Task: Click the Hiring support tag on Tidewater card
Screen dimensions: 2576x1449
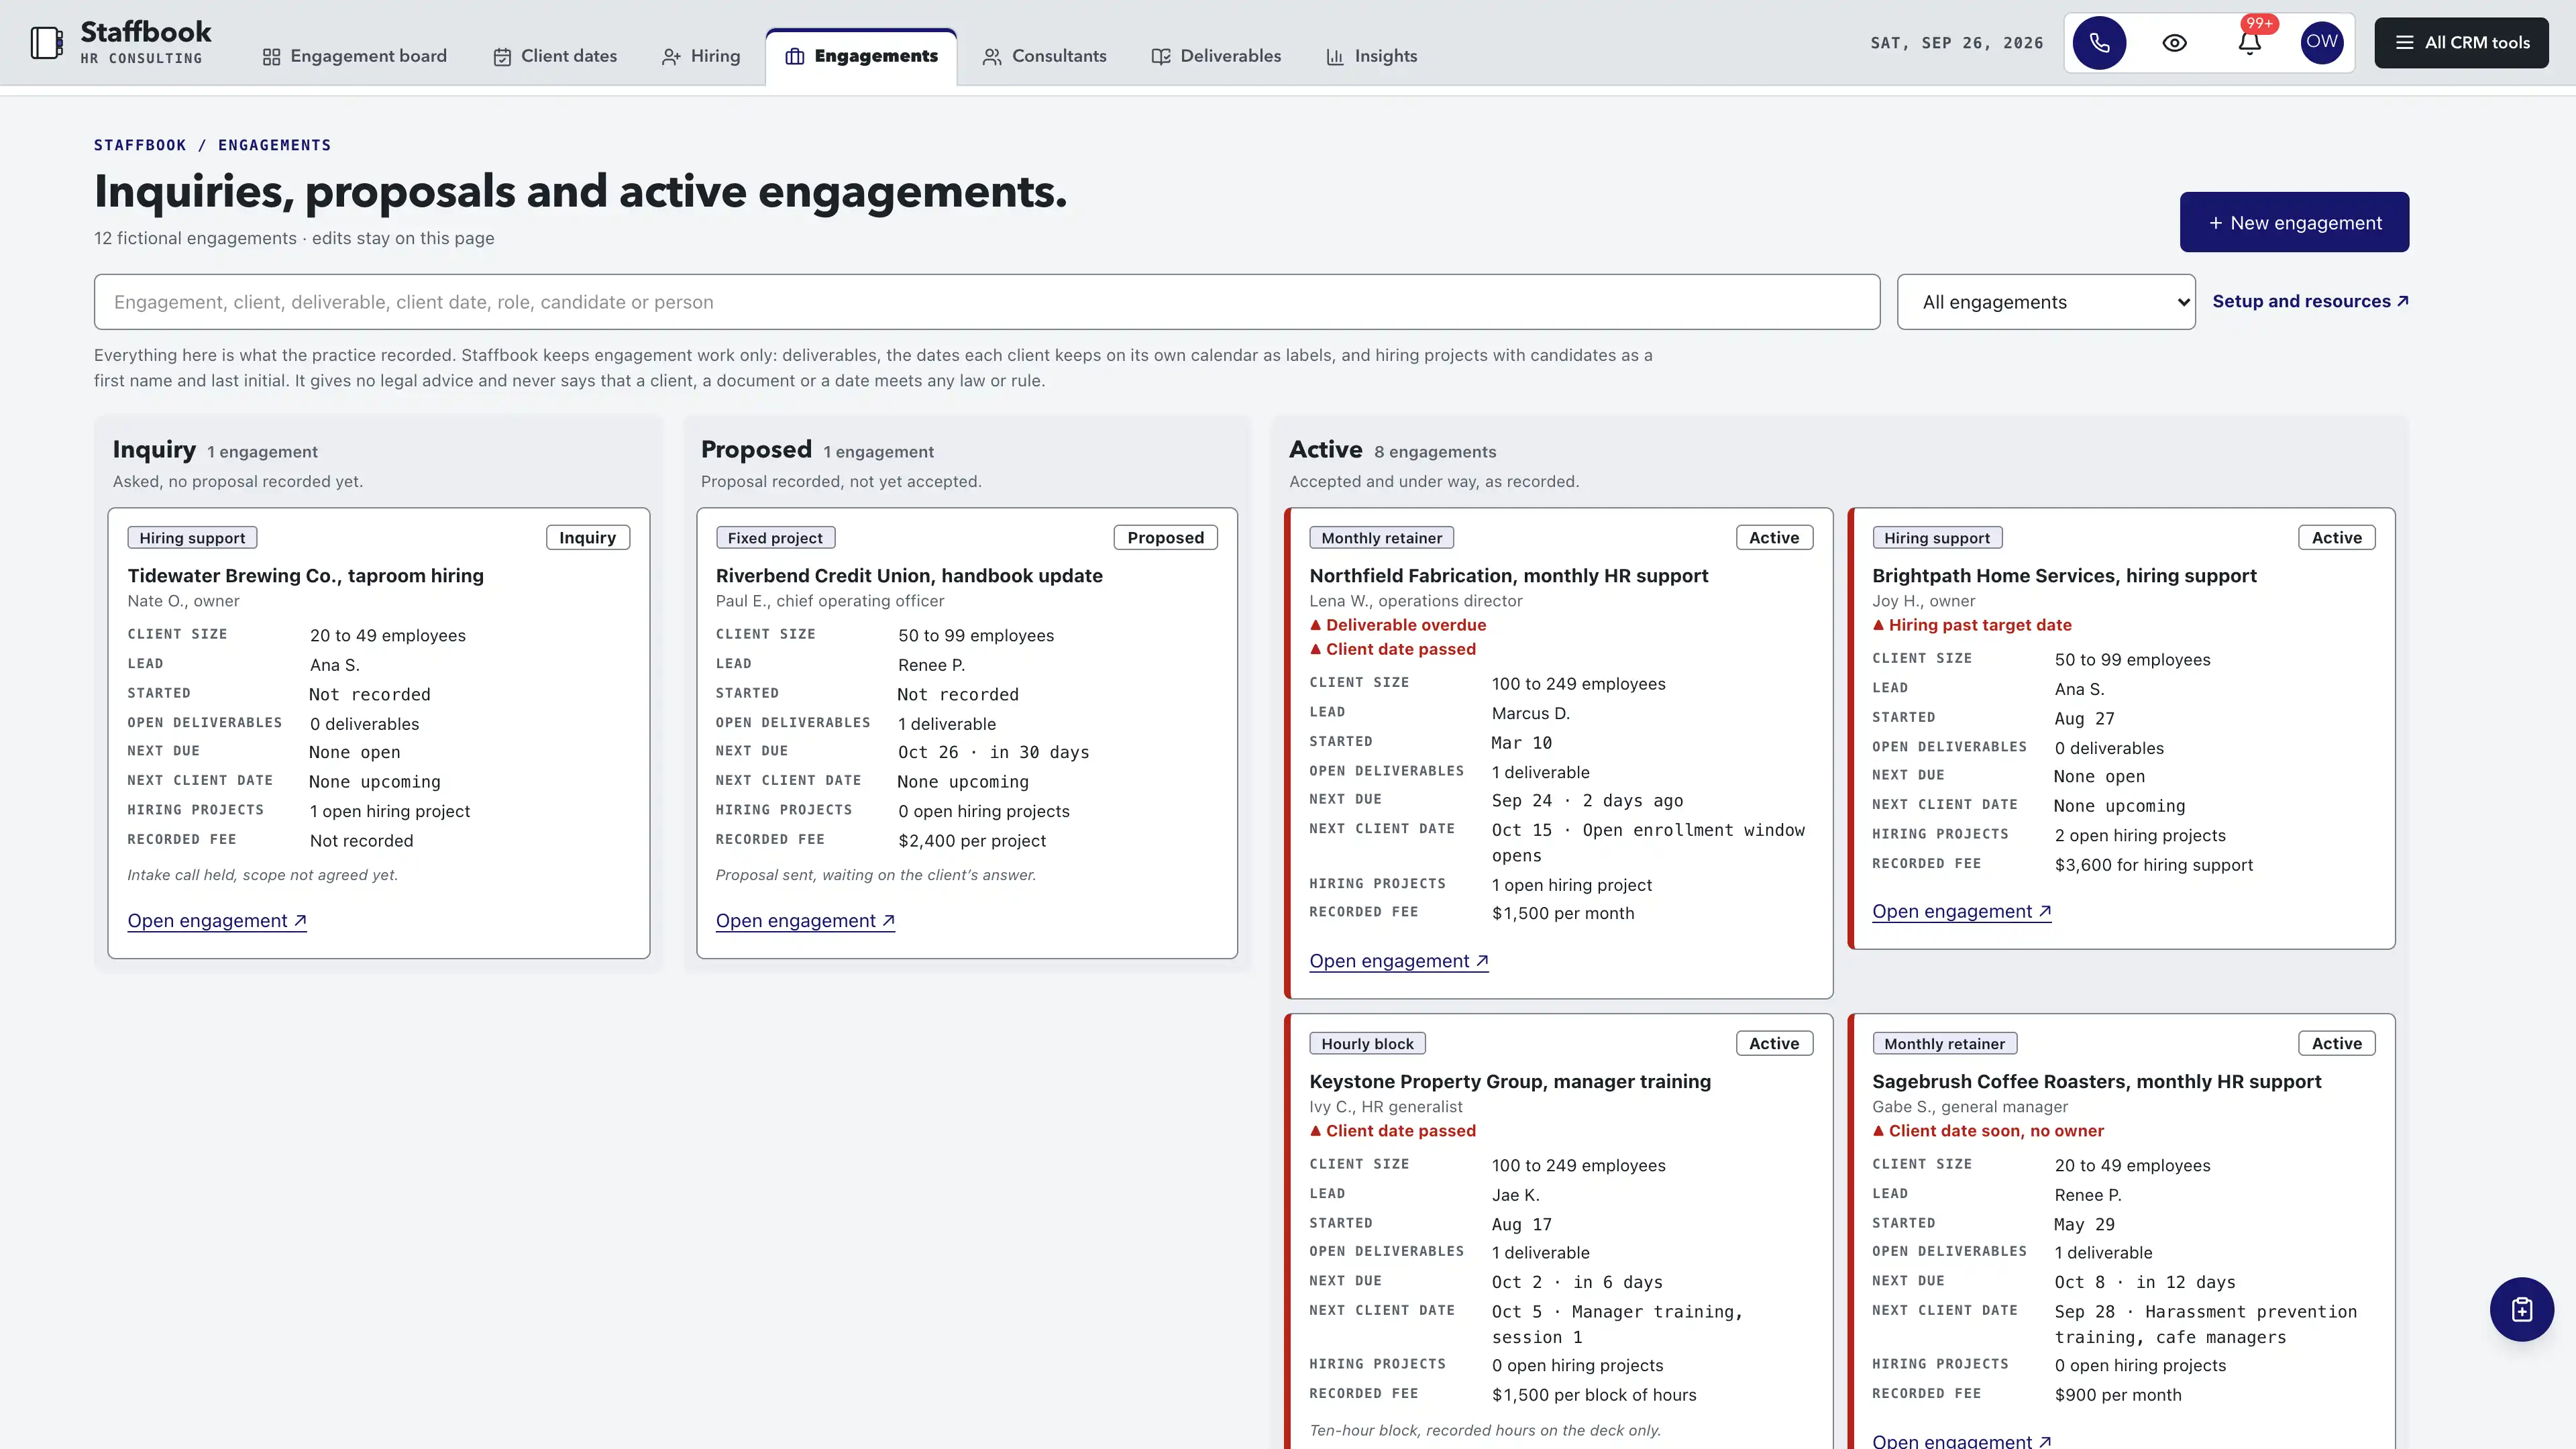Action: pos(192,538)
